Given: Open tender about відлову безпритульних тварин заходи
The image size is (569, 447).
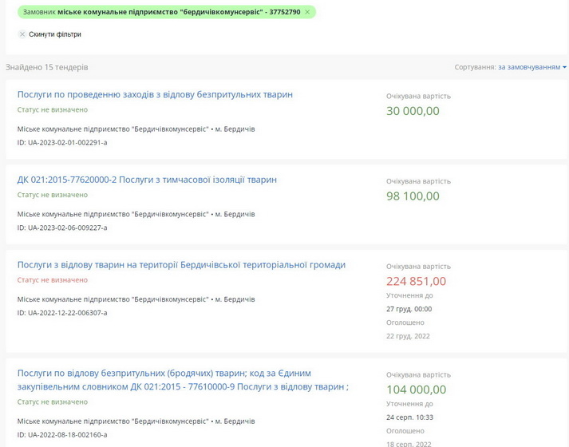Looking at the screenshot, I should 155,94.
